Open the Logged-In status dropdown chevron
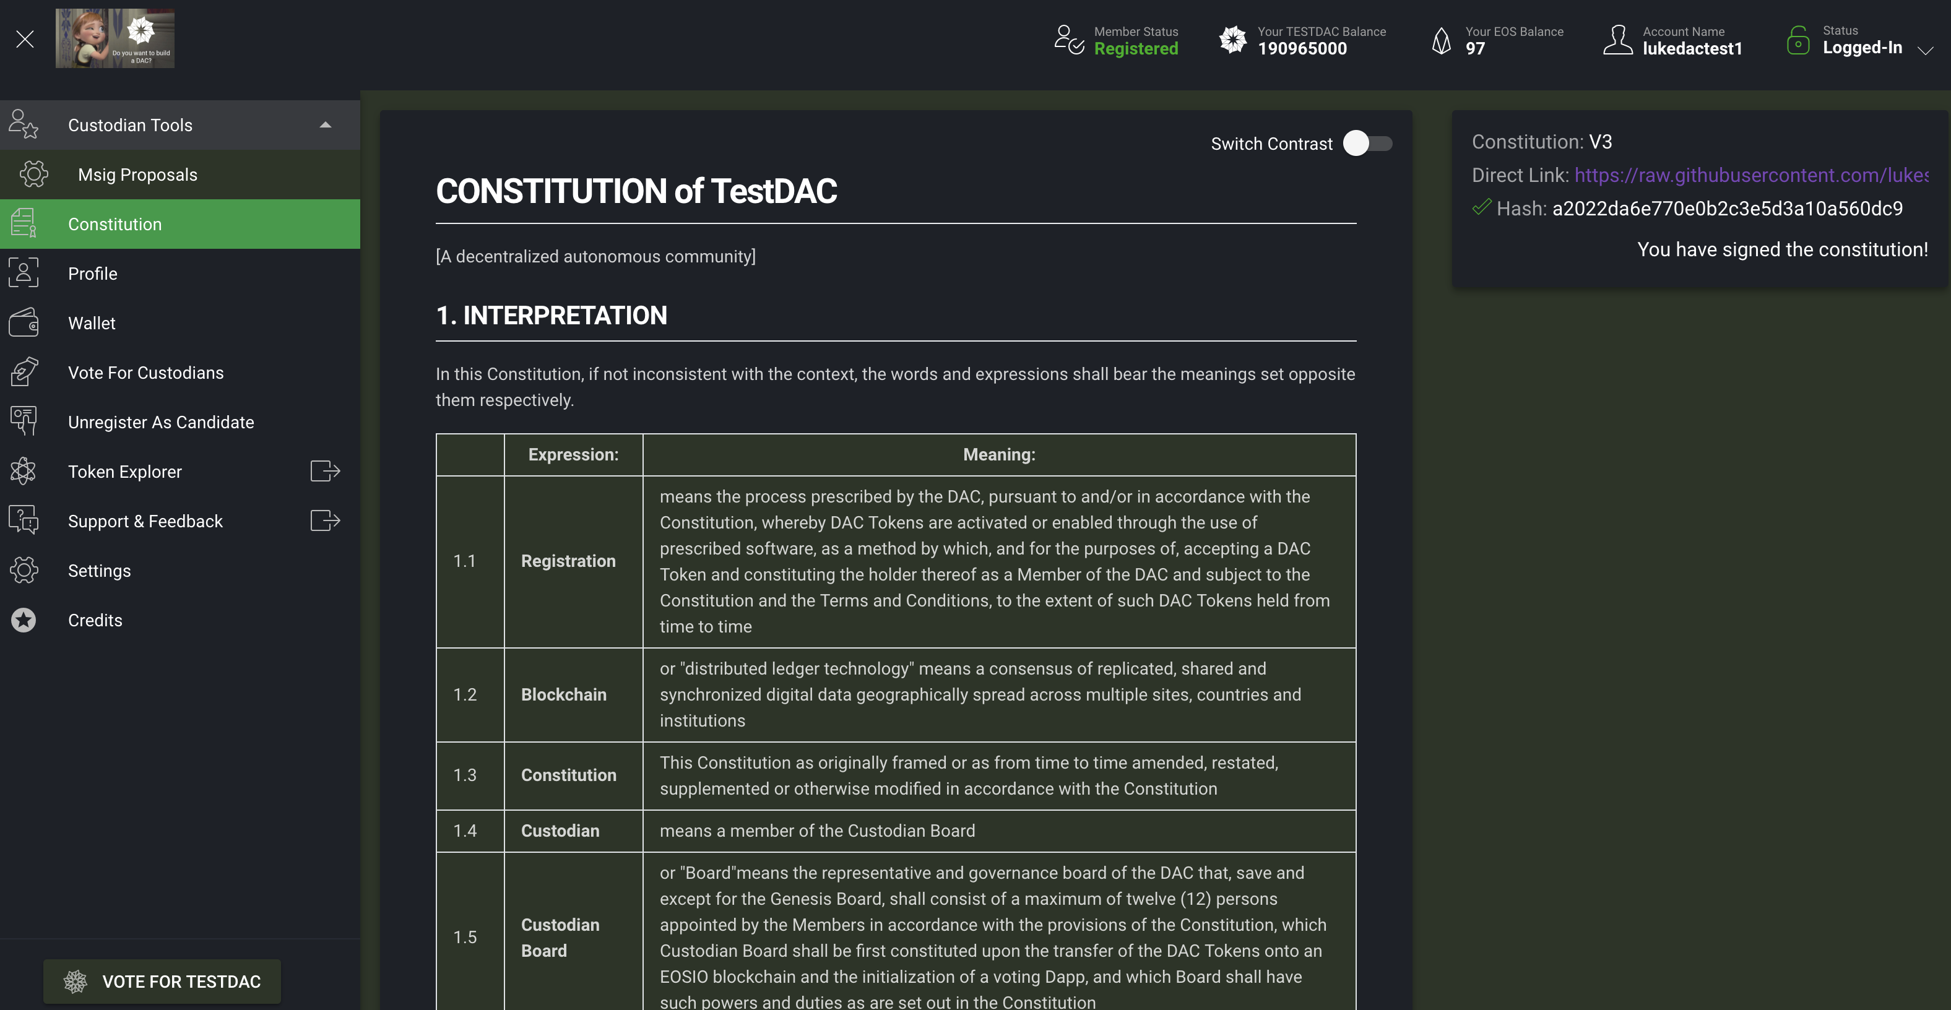 pos(1924,50)
